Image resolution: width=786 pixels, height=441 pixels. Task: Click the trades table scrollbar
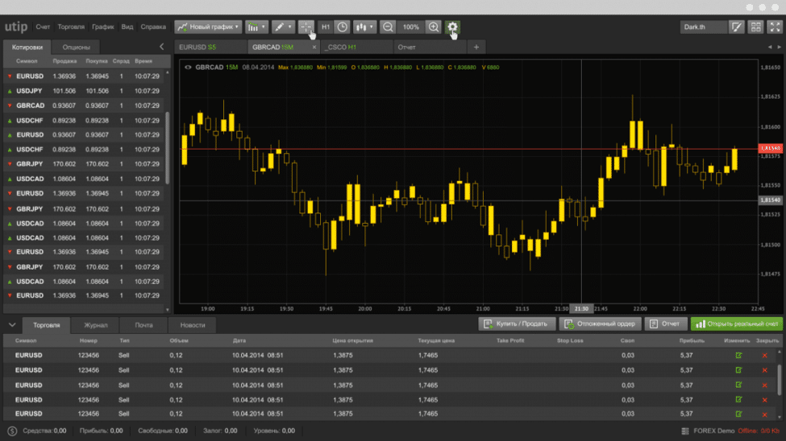779,381
